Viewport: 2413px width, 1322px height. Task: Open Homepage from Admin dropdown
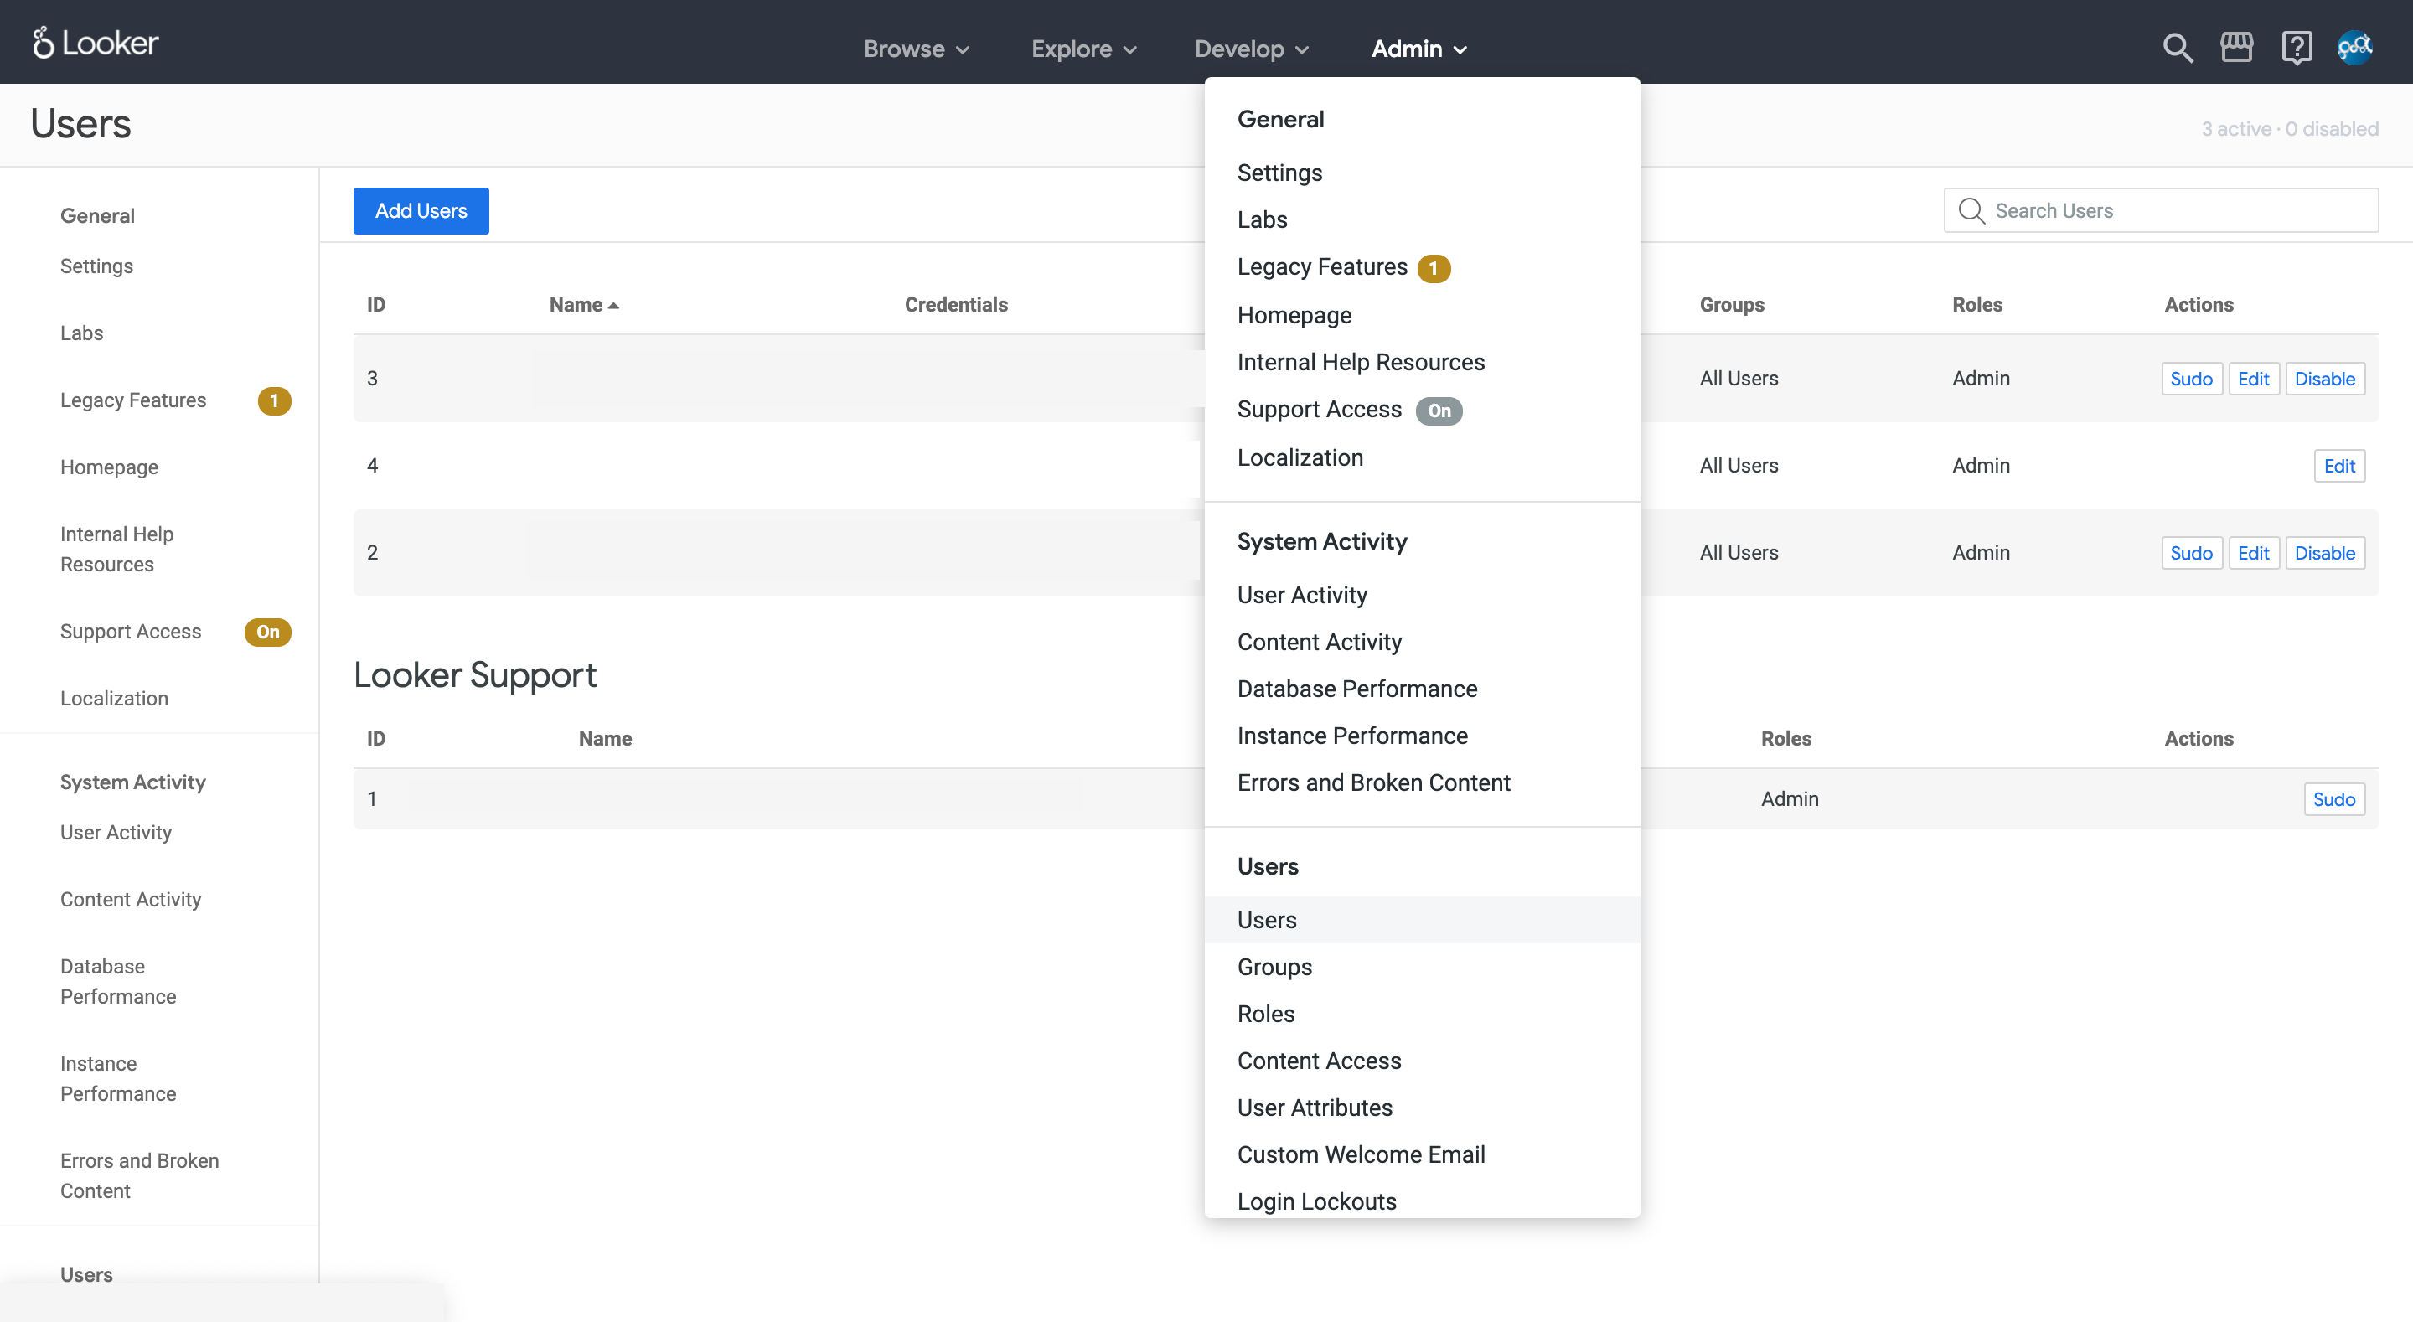click(x=1294, y=316)
